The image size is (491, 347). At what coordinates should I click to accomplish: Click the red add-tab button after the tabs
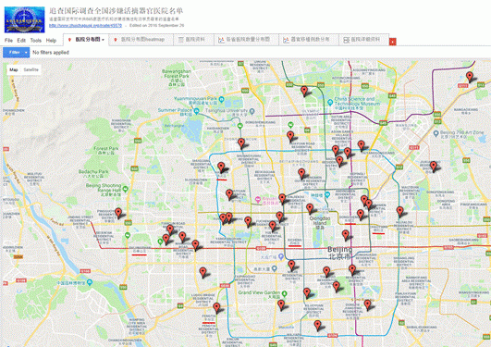coord(393,42)
